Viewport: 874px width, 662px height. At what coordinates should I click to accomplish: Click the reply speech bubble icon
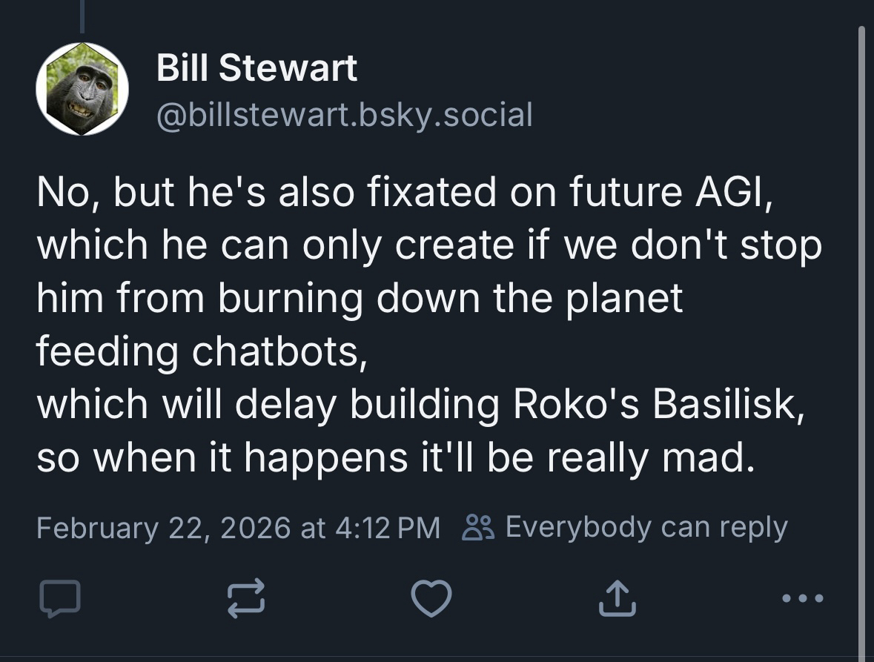59,599
